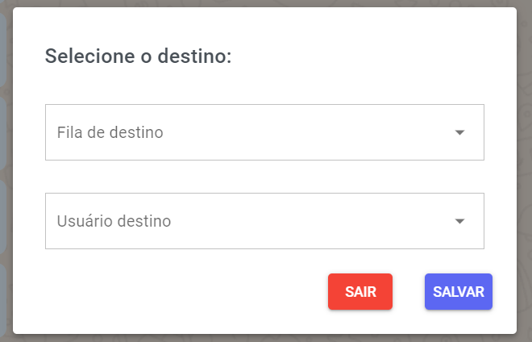
Task: Open the Fila de destino combo box
Action: (x=264, y=132)
